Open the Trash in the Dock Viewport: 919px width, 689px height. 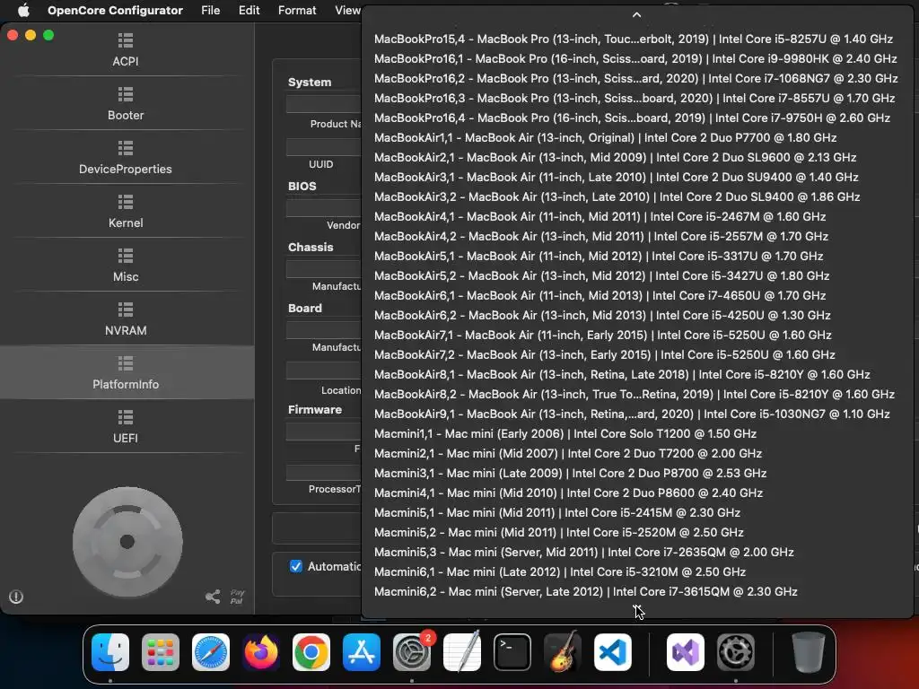[809, 652]
